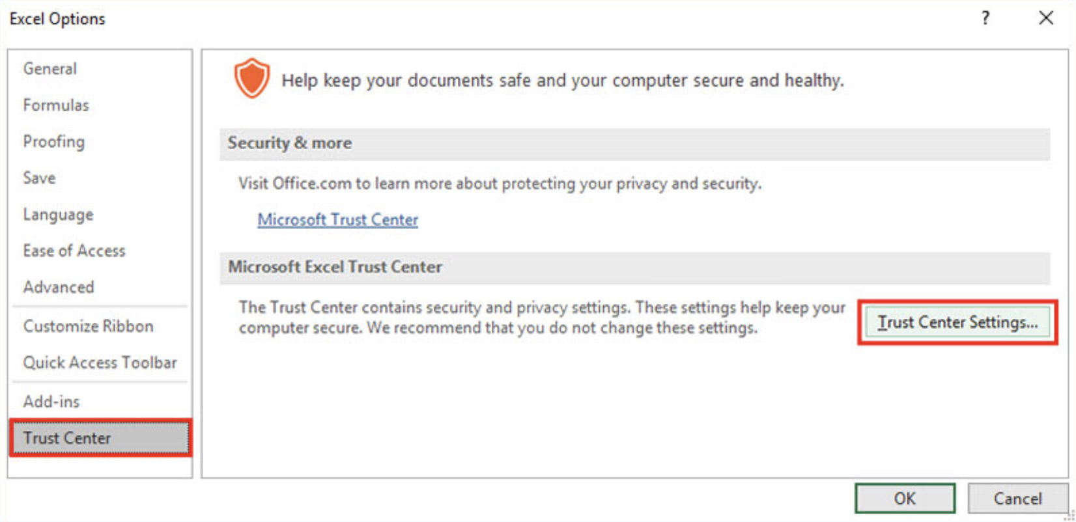Open the Language settings page

(x=57, y=214)
